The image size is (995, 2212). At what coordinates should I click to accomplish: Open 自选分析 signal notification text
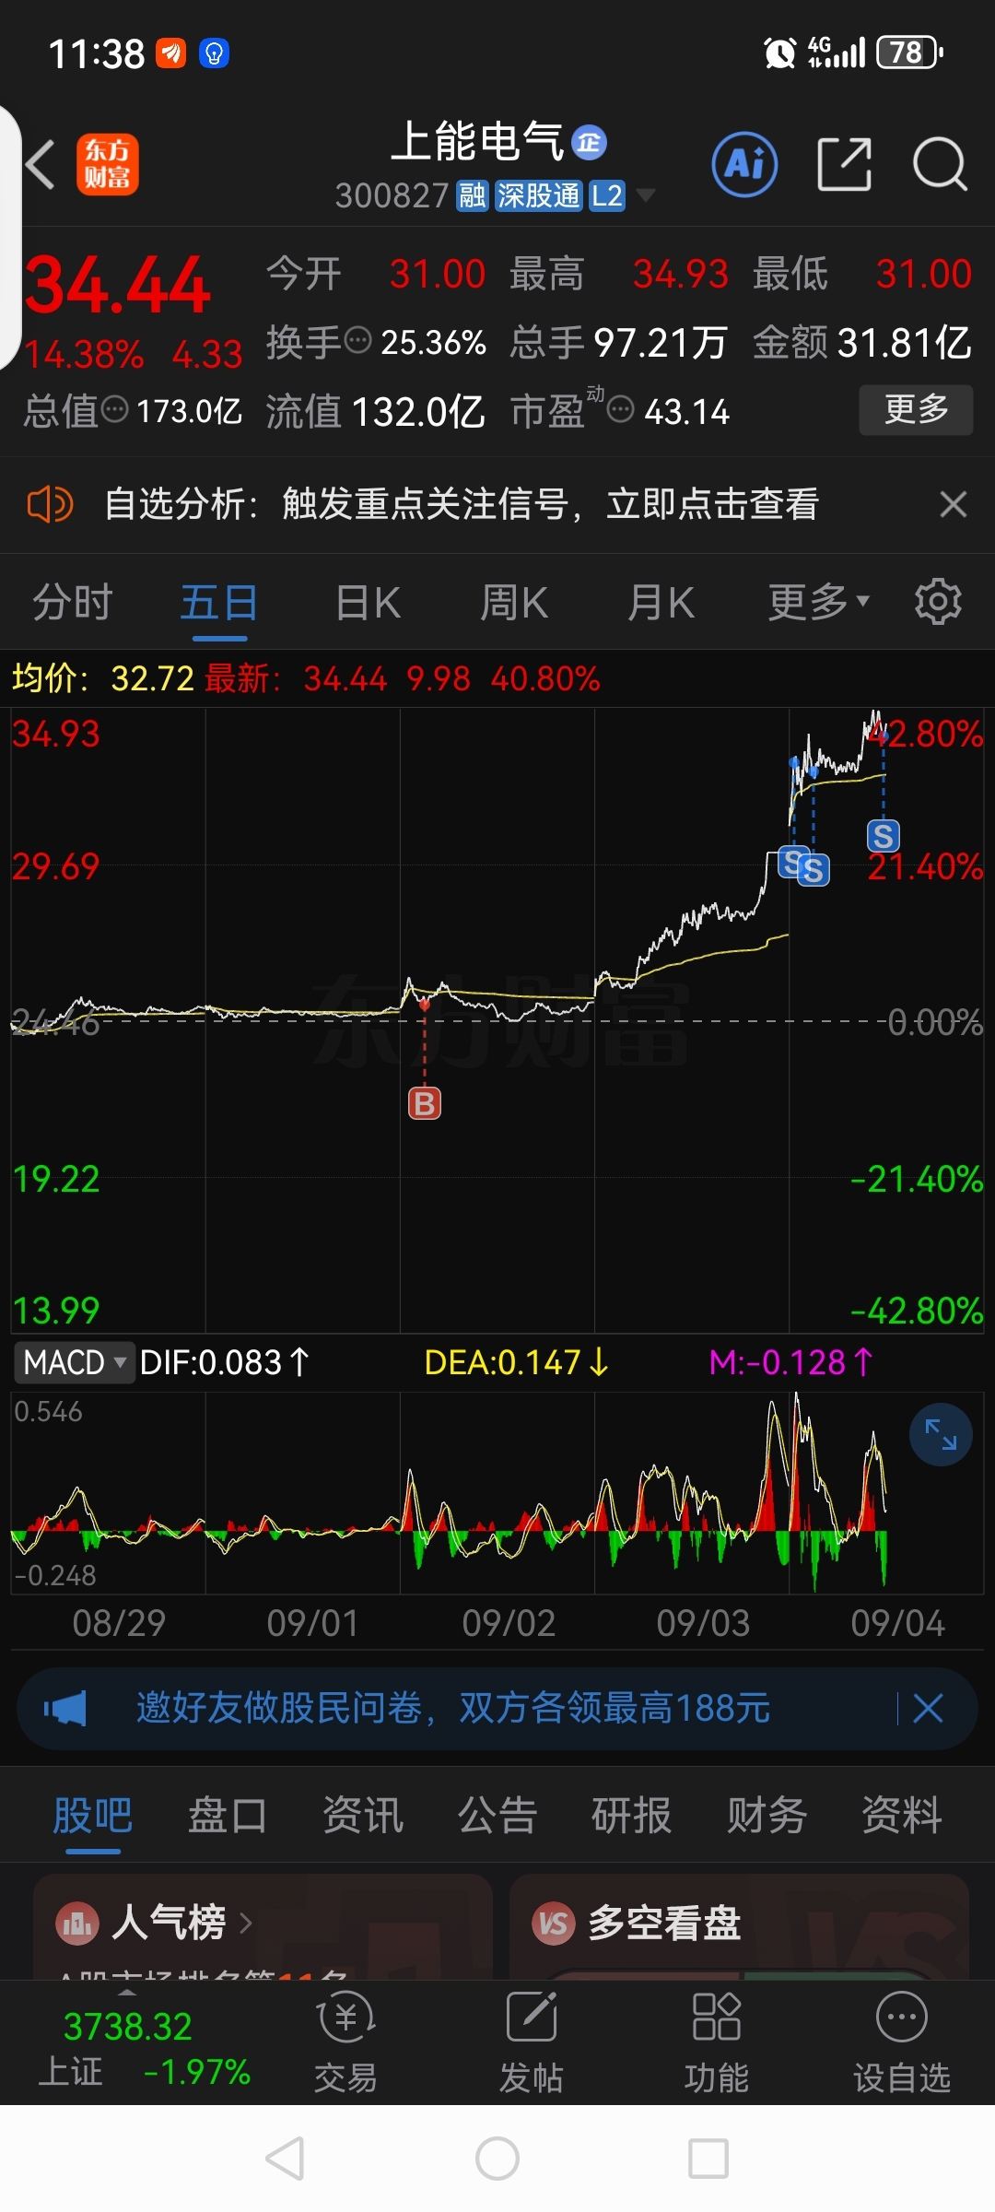(461, 504)
